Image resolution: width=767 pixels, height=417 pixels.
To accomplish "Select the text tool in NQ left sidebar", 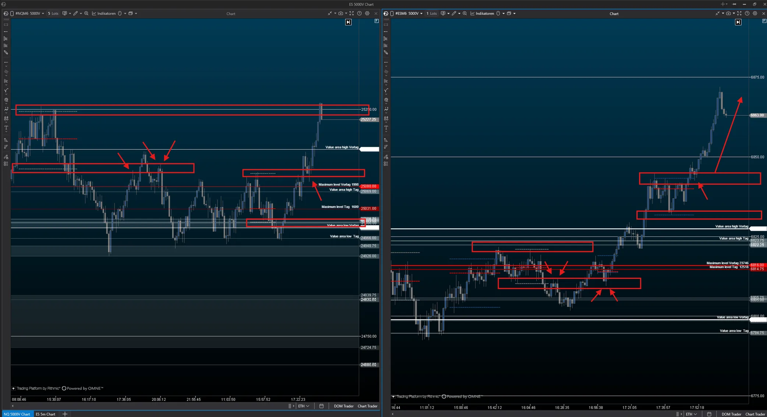I will (x=6, y=128).
